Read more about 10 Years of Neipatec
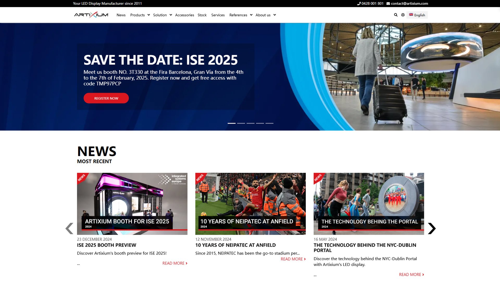500x281 pixels. (x=293, y=259)
